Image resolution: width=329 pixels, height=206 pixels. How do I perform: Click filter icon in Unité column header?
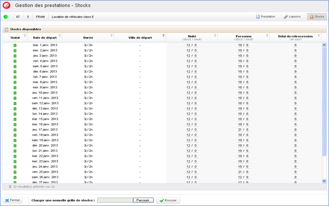tap(215, 36)
